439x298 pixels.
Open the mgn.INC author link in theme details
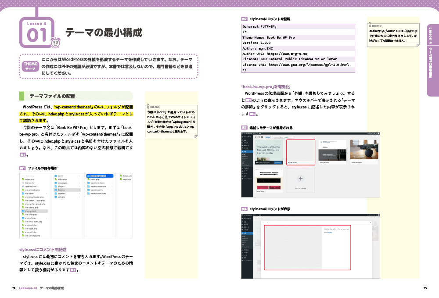[x=330, y=232]
